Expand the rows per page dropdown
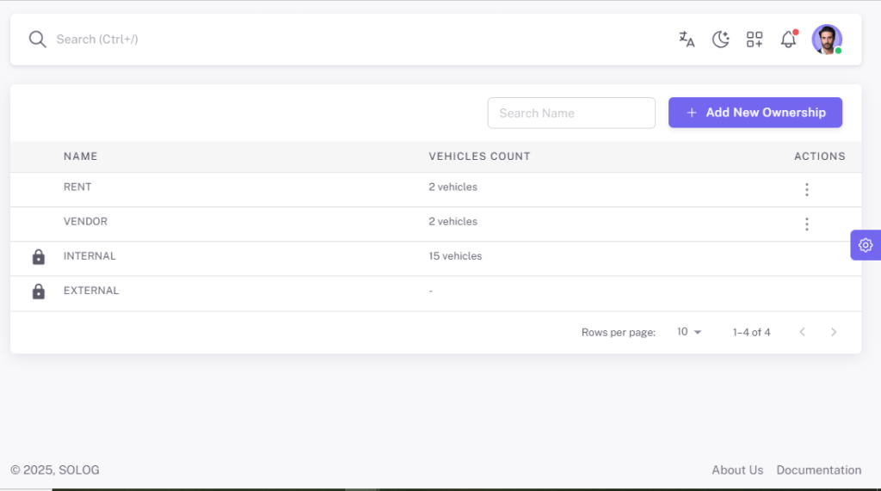The height and width of the screenshot is (491, 881). pos(689,332)
